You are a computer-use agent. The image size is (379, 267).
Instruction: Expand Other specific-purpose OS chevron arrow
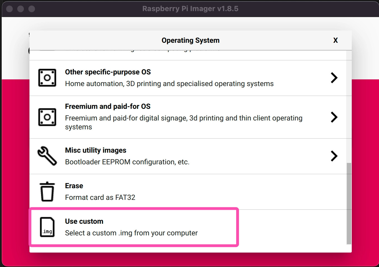[x=334, y=78]
